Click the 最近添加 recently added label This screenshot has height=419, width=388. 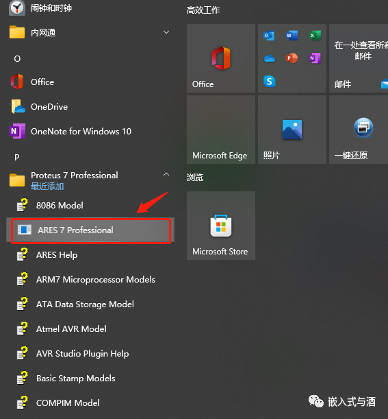[47, 187]
